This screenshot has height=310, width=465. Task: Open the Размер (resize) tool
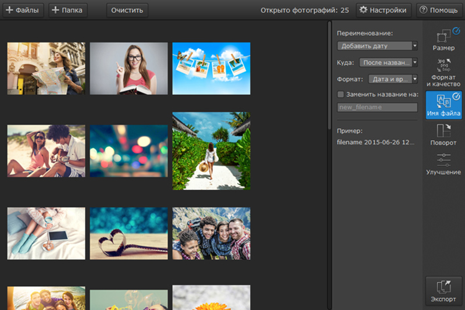(x=443, y=40)
